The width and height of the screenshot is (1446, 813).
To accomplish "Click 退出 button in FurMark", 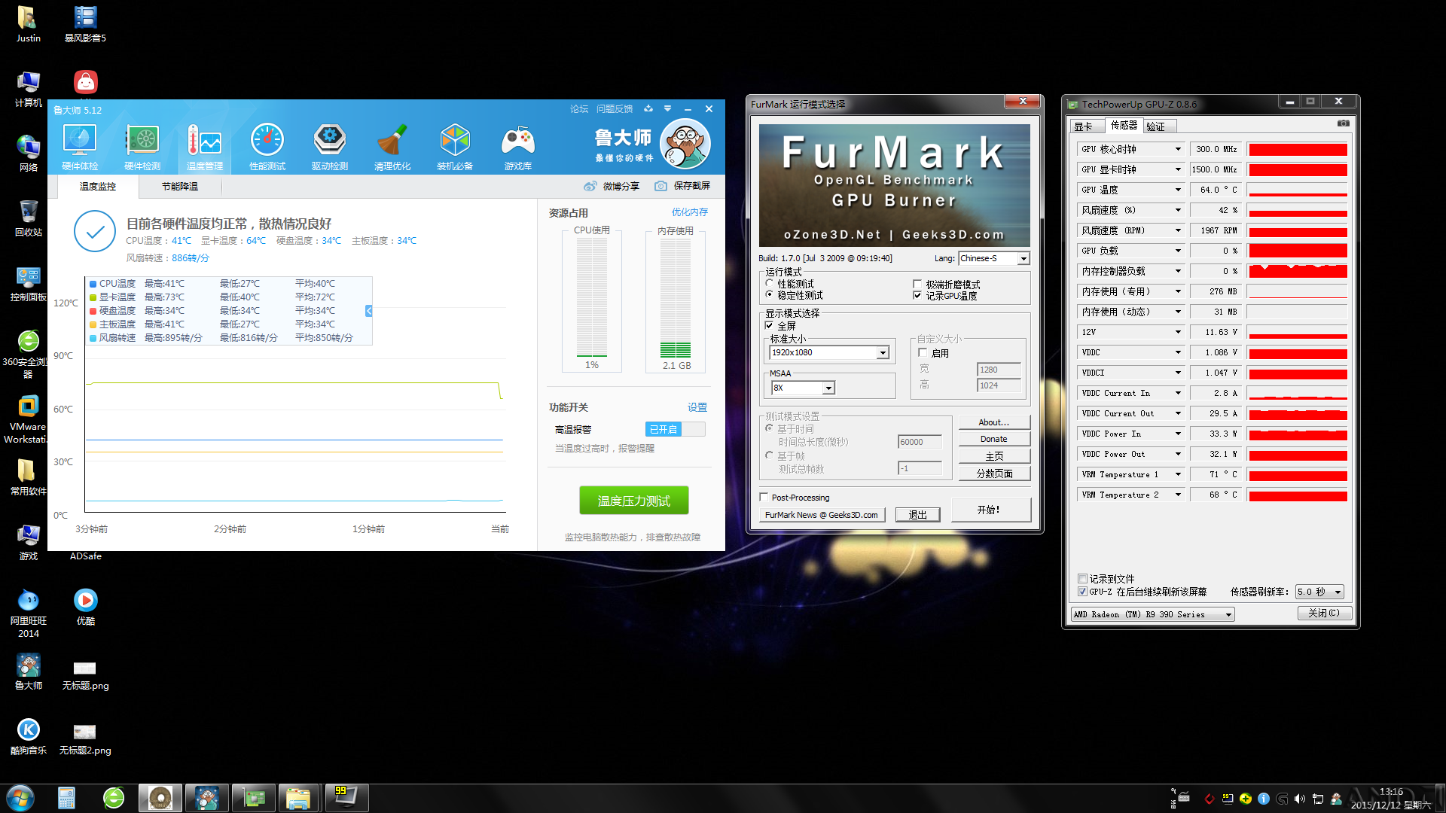I will (918, 515).
